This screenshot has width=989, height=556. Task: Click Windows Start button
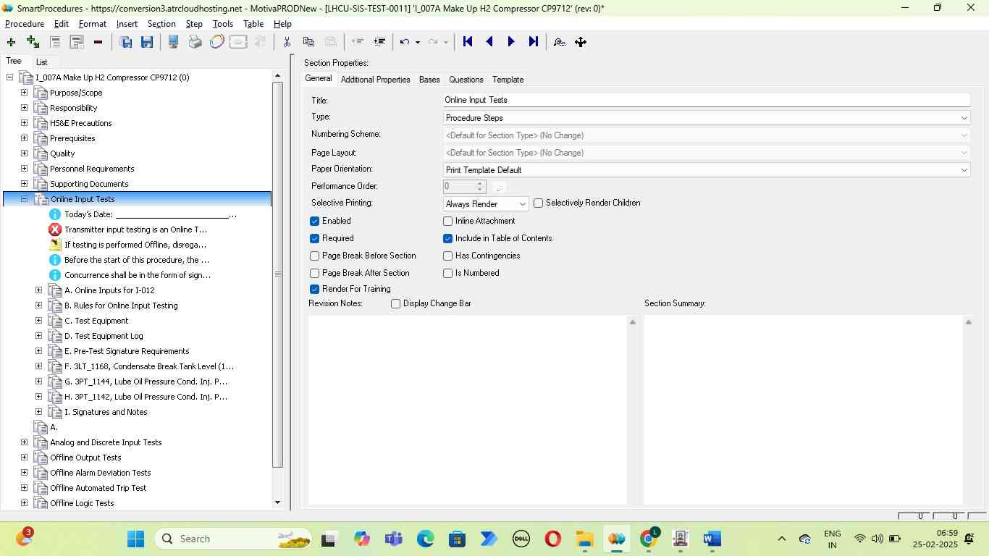tap(135, 539)
